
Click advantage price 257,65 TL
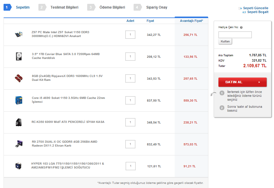pos(190,78)
